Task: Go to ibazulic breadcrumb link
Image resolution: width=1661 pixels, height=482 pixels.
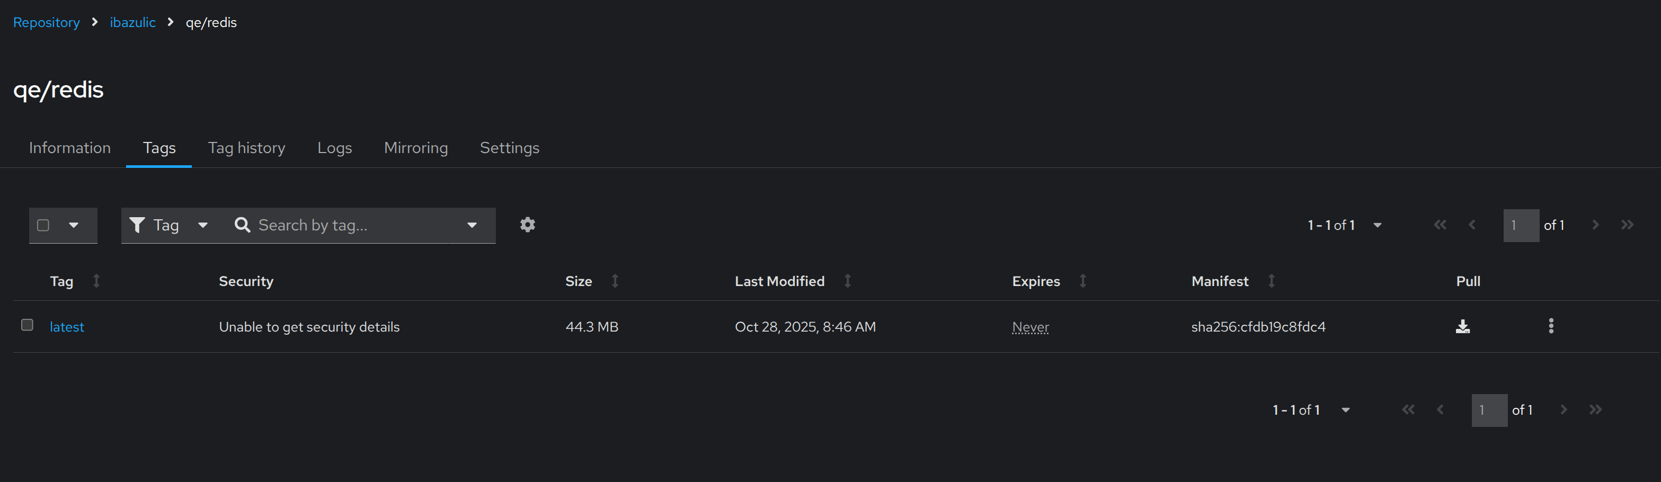Action: pyautogui.click(x=132, y=23)
